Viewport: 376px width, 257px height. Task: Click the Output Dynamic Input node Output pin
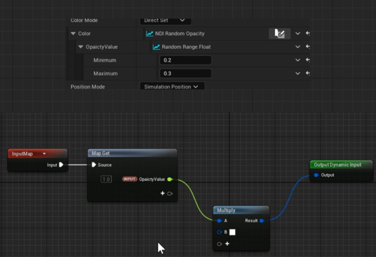click(x=316, y=175)
